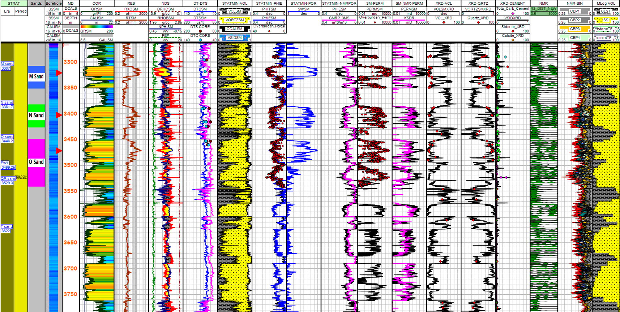This screenshot has width=620, height=312.
Task: Select the CBP4 light green bin legend
Action: click(x=575, y=38)
